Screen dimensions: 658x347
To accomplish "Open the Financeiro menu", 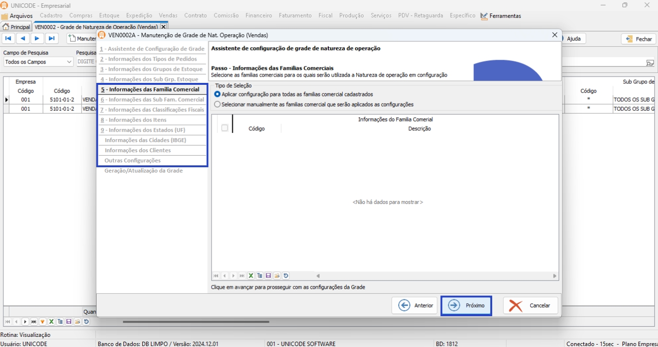I will coord(258,15).
